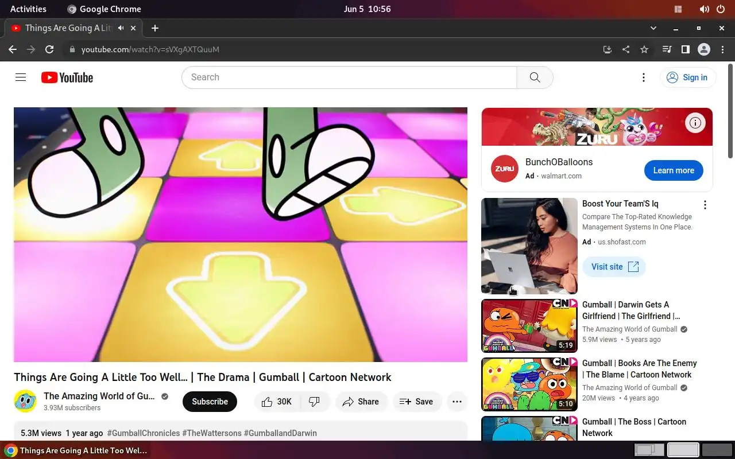Open the Books Are The Enemy thumbnail
This screenshot has width=735, height=459.
click(529, 384)
